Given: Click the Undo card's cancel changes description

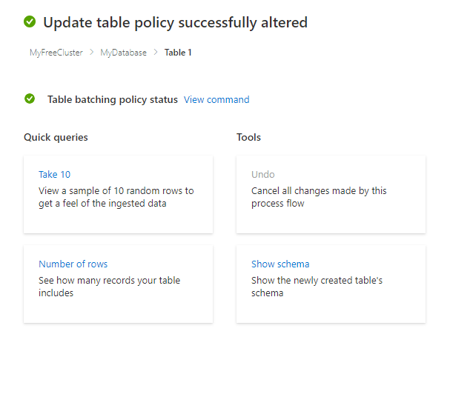Looking at the screenshot, I should [x=319, y=197].
